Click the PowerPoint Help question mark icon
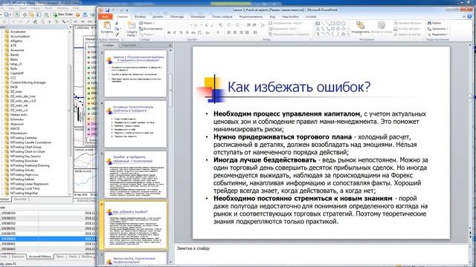The image size is (476, 267). point(470,17)
